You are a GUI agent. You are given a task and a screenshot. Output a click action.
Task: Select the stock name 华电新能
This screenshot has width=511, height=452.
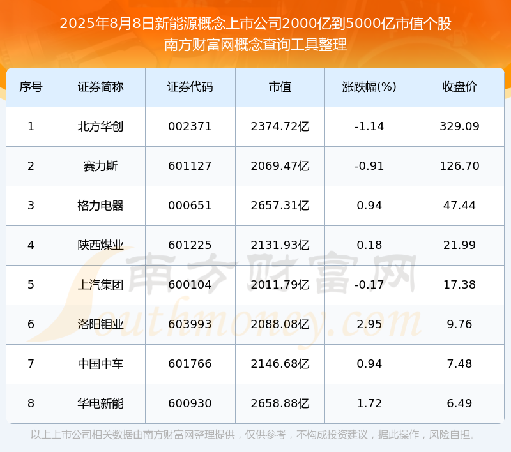[100, 403]
